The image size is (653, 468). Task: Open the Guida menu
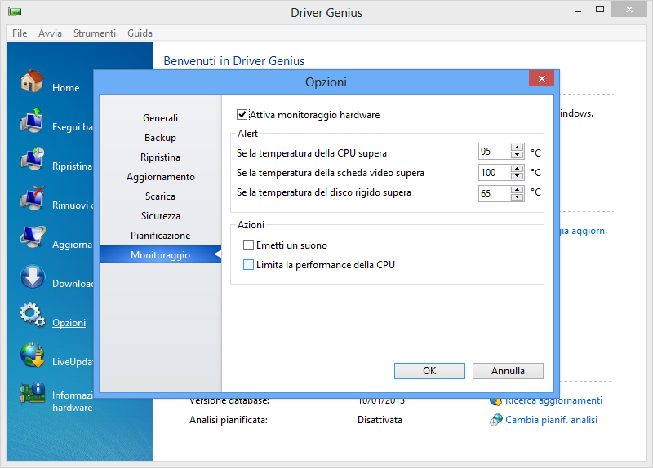pyautogui.click(x=140, y=33)
